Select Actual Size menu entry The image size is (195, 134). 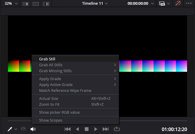(x=75, y=98)
